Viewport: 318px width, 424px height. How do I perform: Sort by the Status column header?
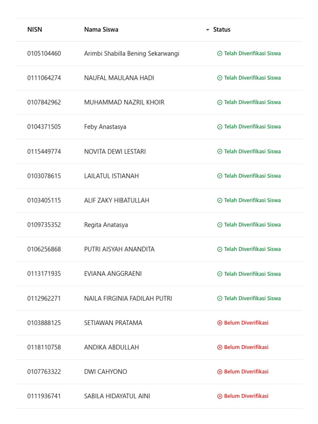pos(222,29)
